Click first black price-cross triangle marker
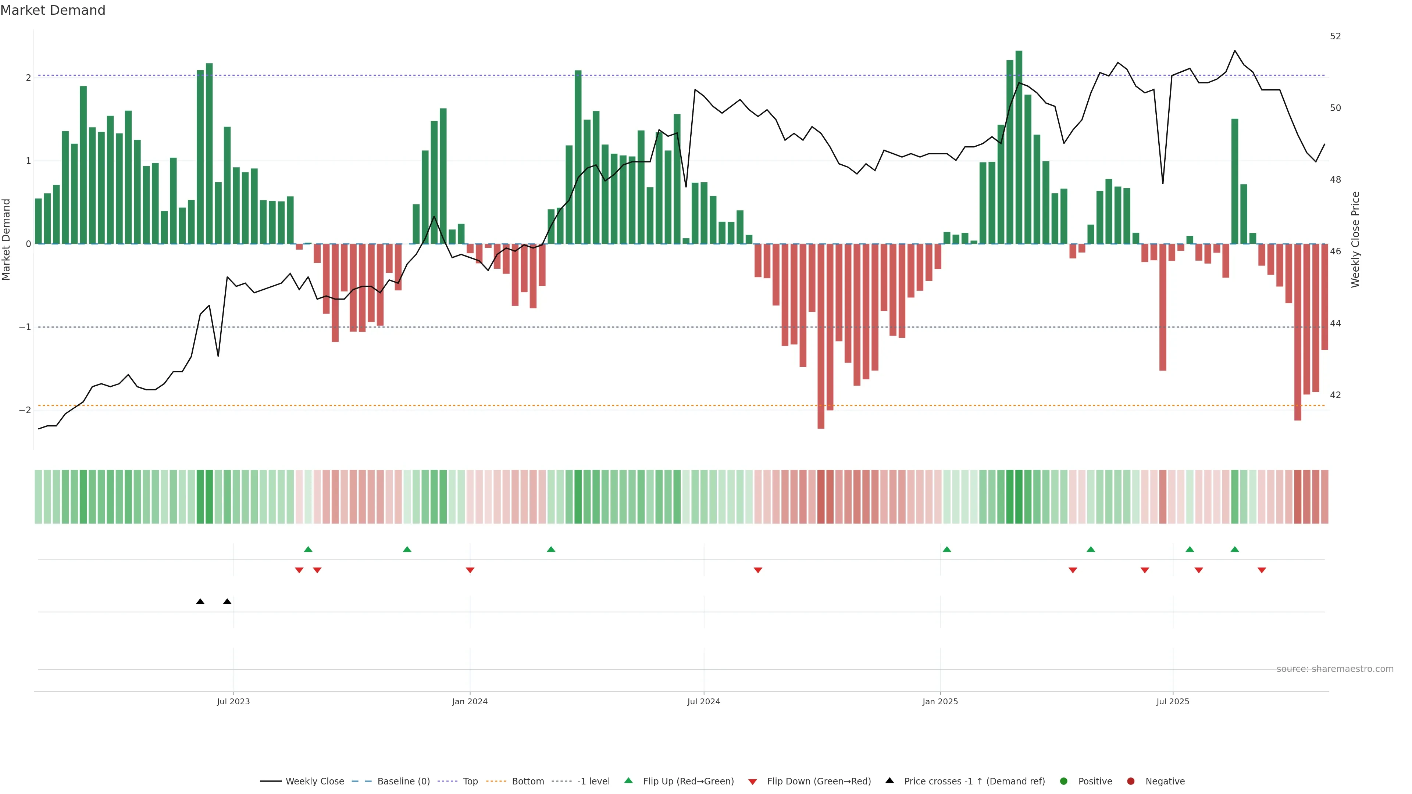Screen dimensions: 1412x794 pyautogui.click(x=200, y=602)
